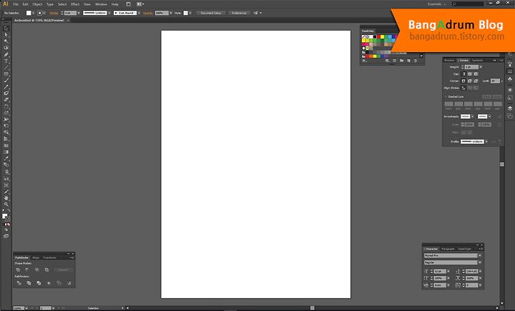Open the Opacity dropdown arrow
Viewport: 515px width, 311px height.
(x=171, y=13)
